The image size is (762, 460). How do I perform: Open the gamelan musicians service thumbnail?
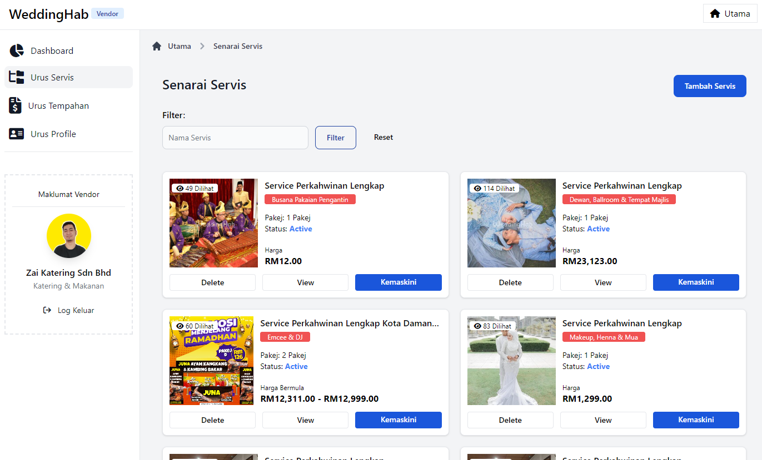213,223
